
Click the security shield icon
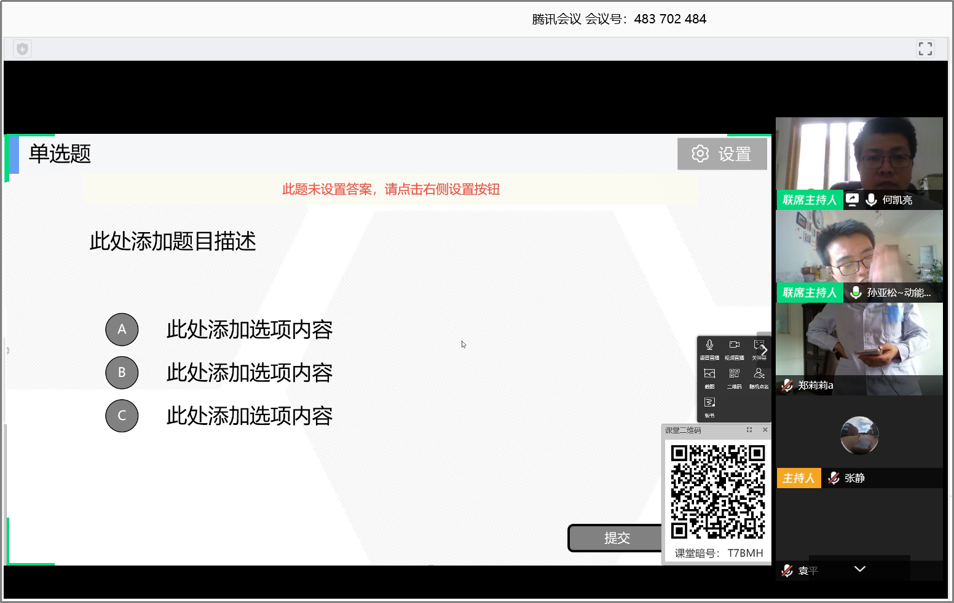coord(23,49)
